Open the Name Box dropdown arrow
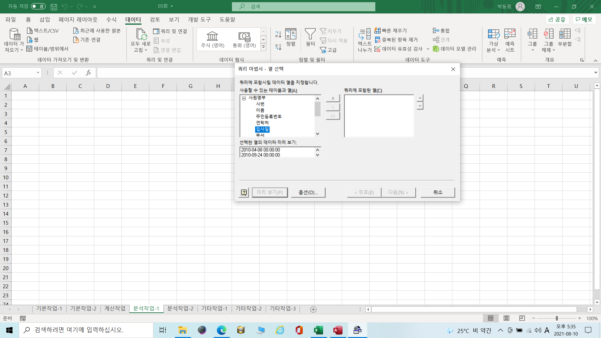This screenshot has height=338, width=601. [38, 73]
